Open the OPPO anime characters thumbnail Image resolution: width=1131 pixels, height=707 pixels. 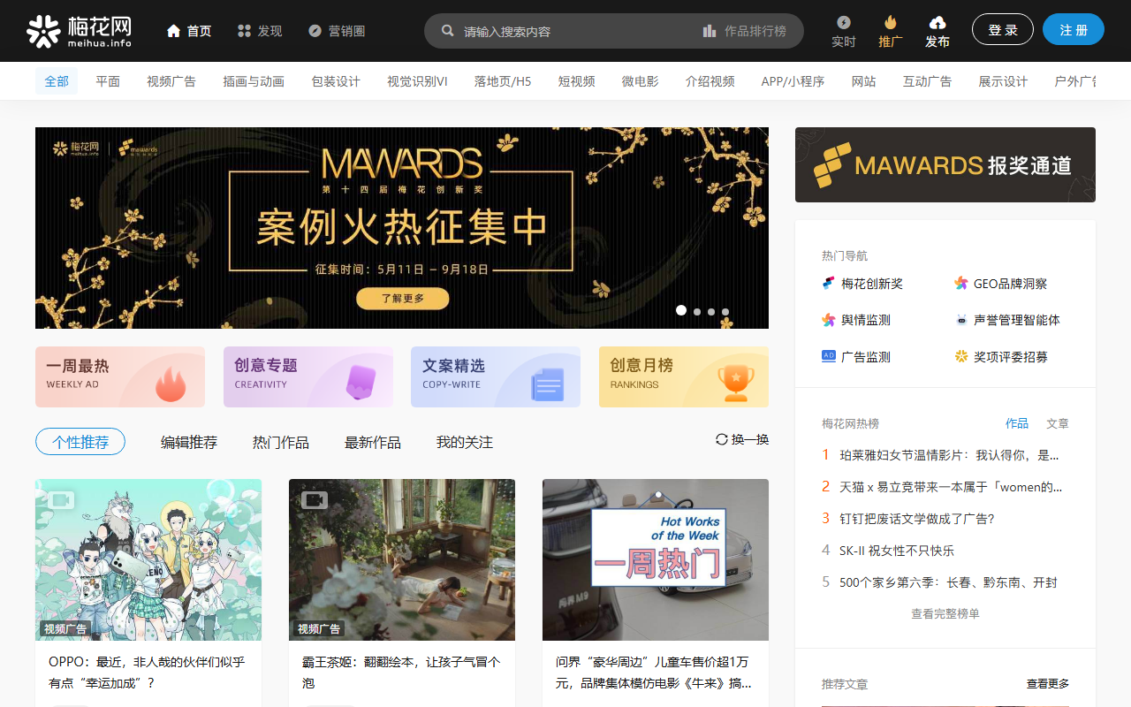coord(148,559)
